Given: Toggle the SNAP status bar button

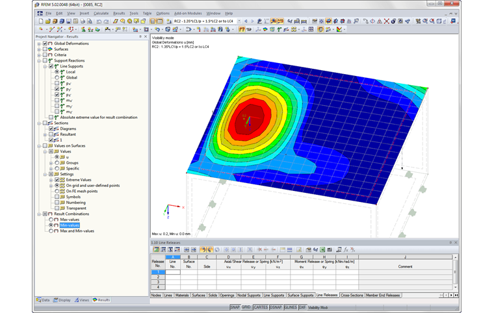Looking at the screenshot, I should (x=235, y=307).
